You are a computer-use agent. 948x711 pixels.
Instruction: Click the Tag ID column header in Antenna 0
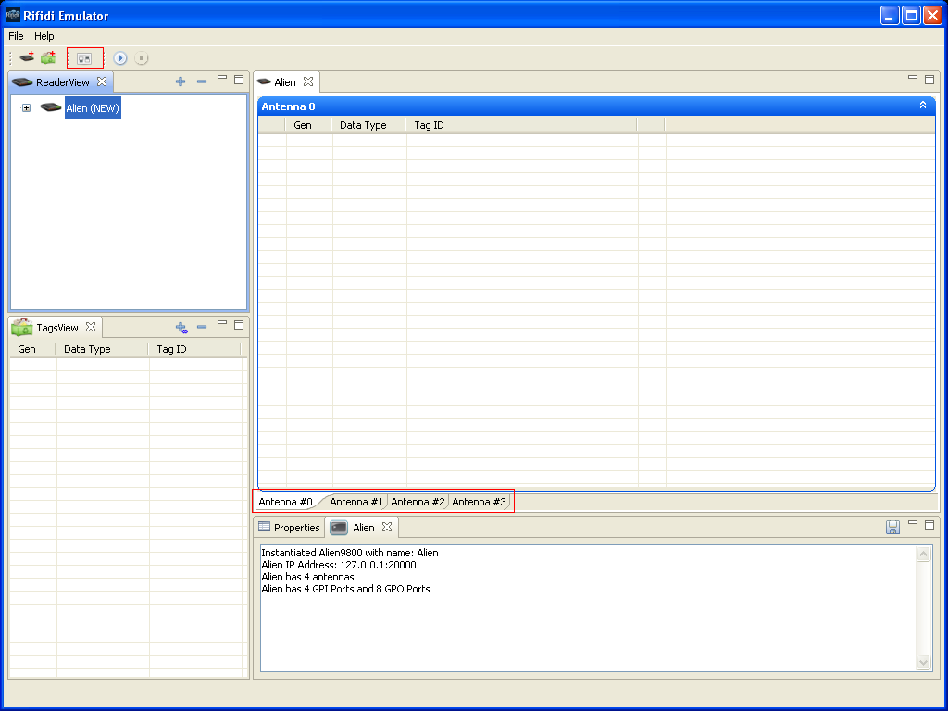pos(522,125)
